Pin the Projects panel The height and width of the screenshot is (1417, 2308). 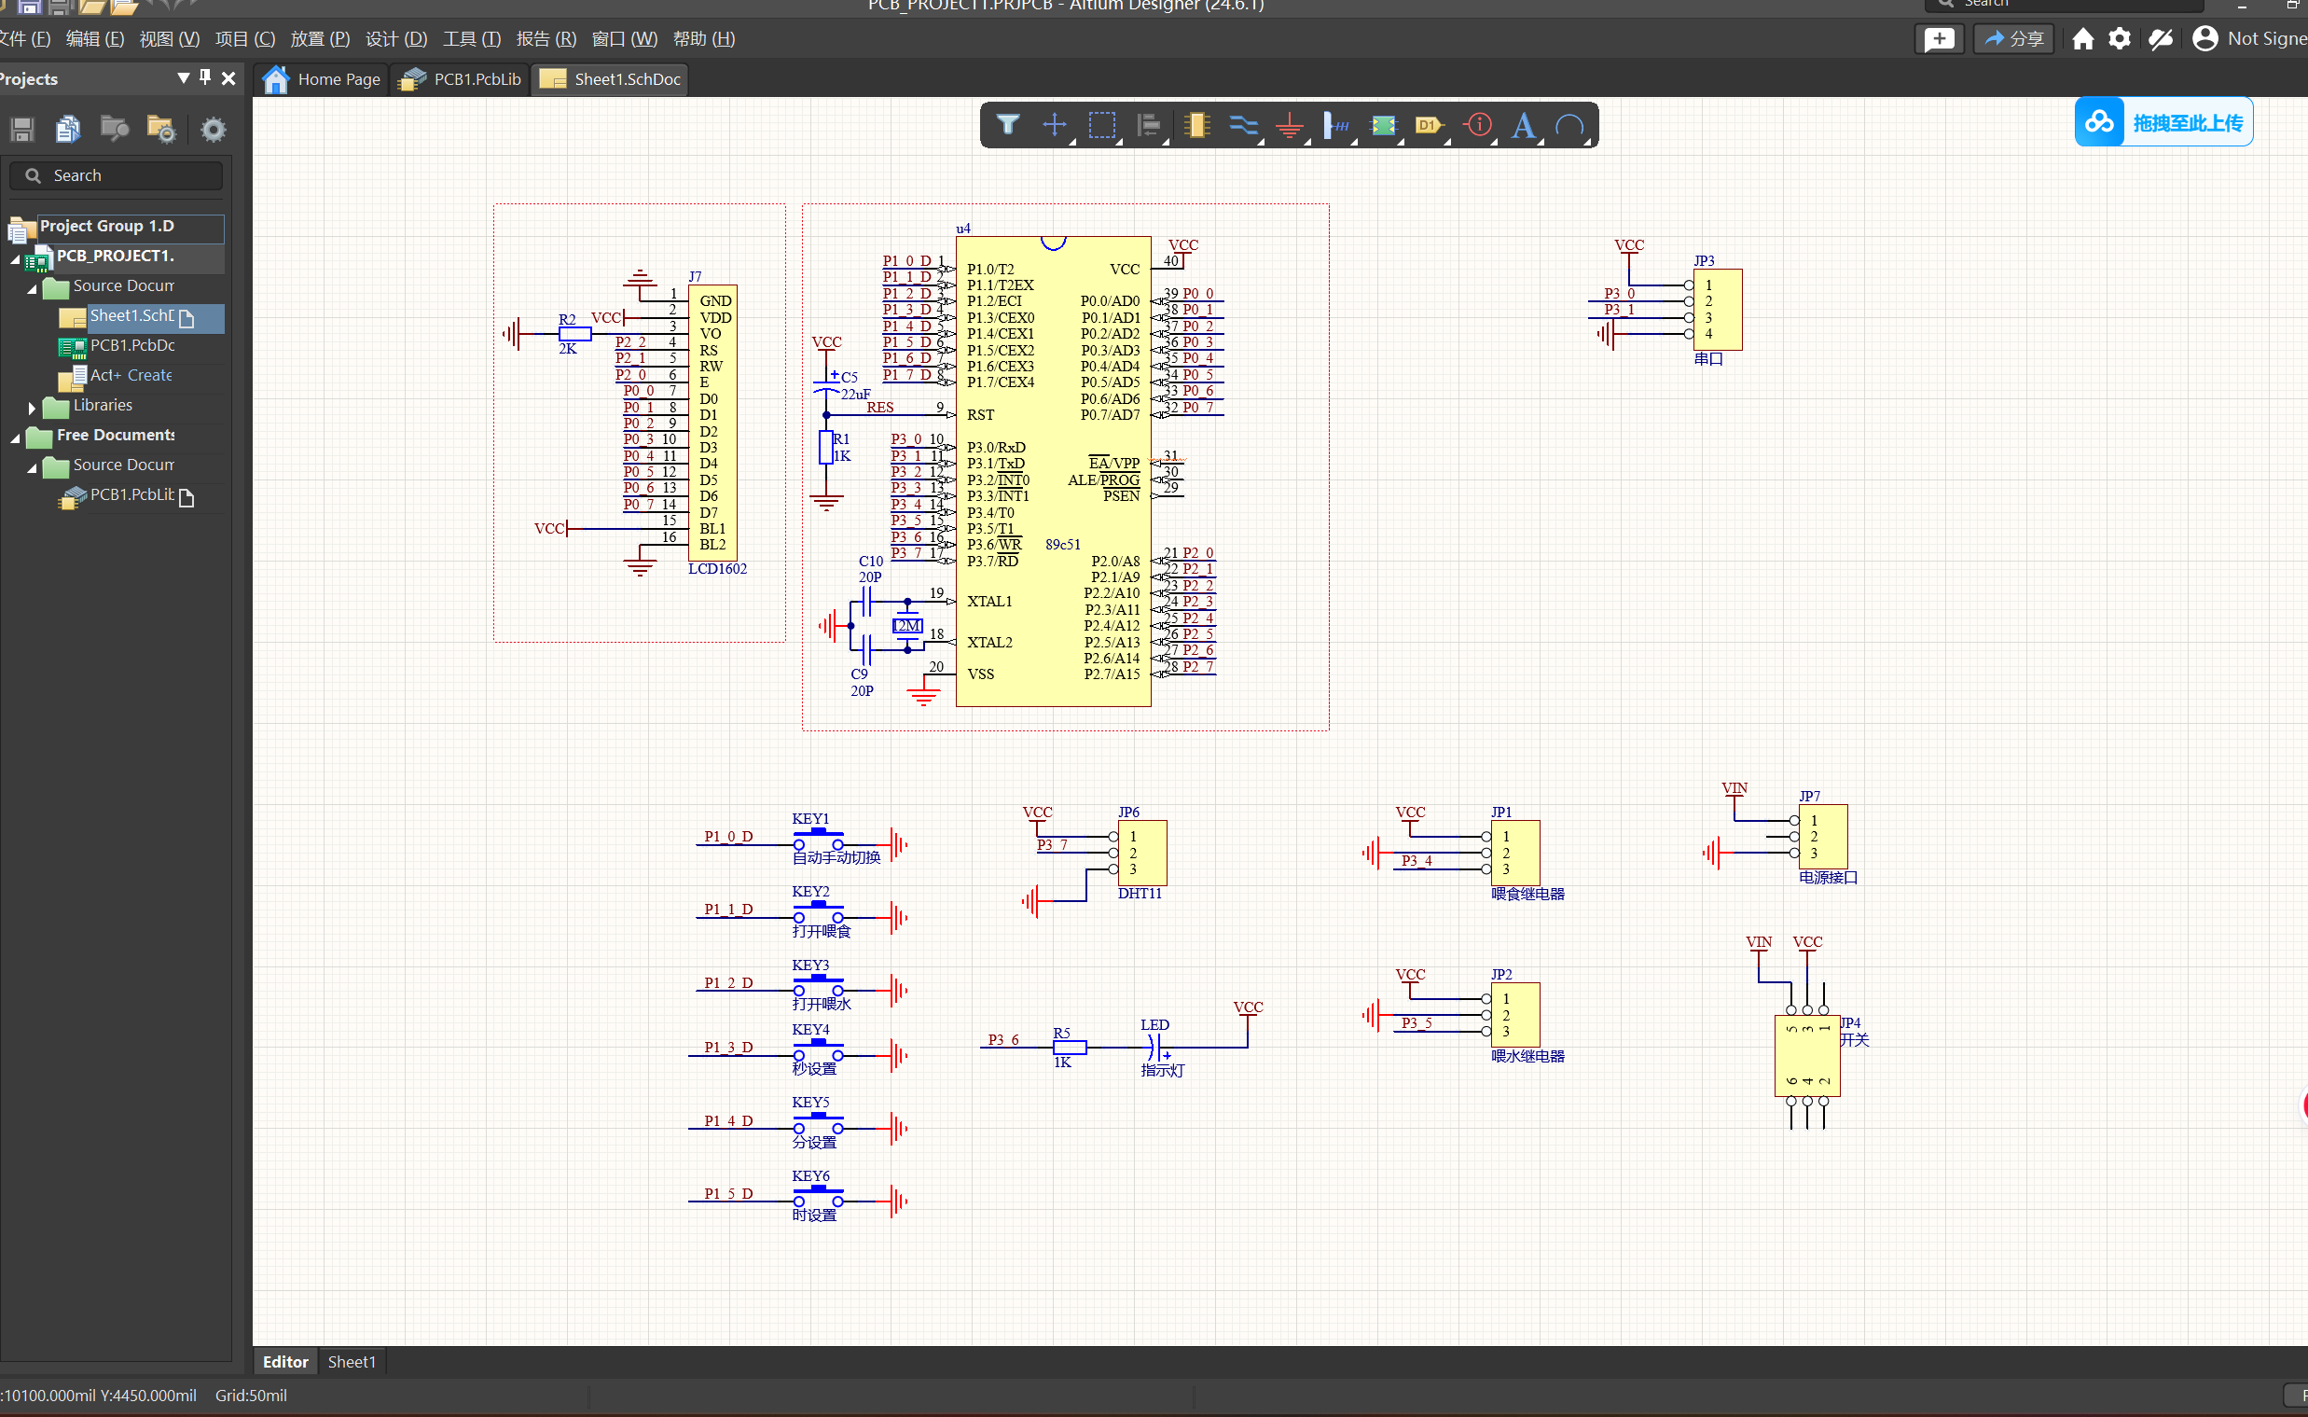click(x=205, y=78)
